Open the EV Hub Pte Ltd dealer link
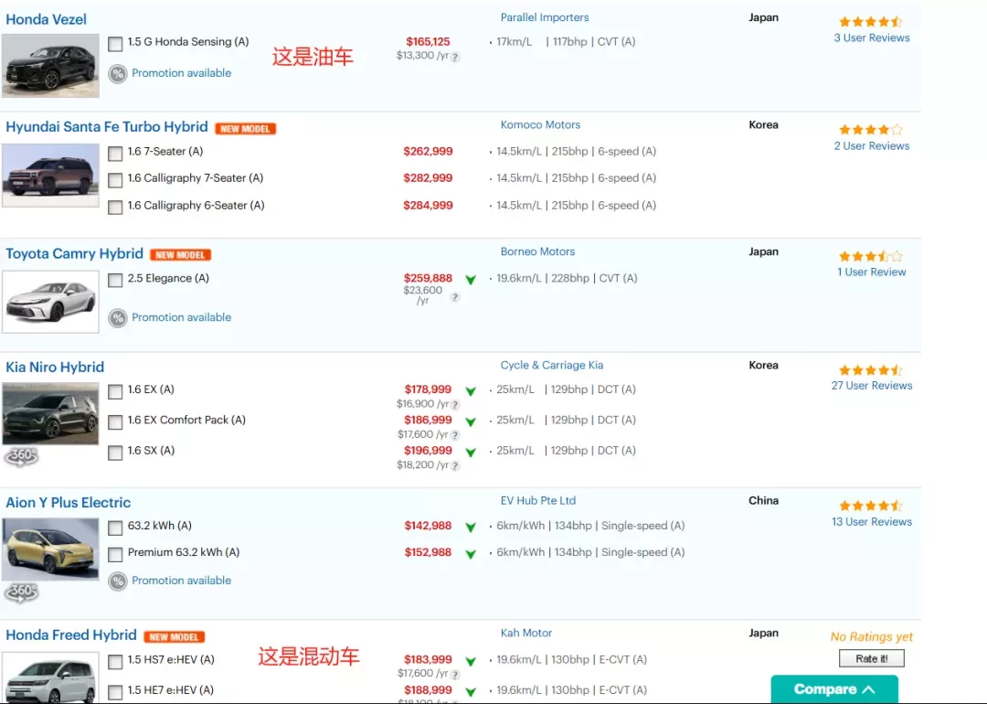987x704 pixels. 538,501
